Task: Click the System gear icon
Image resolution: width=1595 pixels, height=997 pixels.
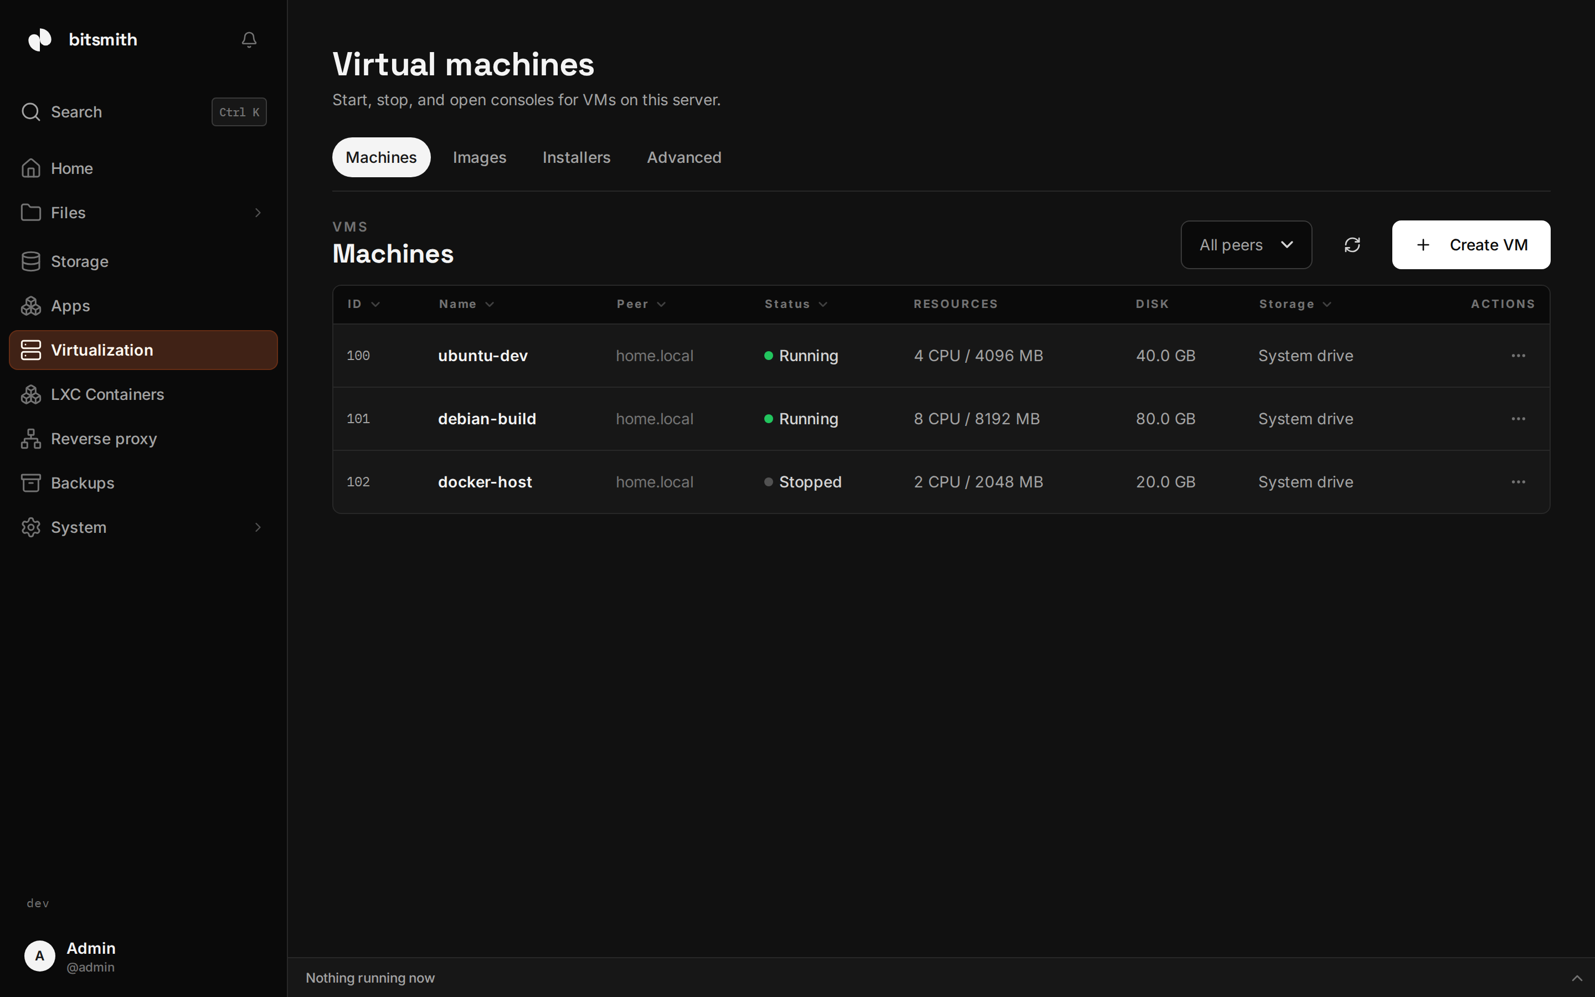Action: pos(31,527)
